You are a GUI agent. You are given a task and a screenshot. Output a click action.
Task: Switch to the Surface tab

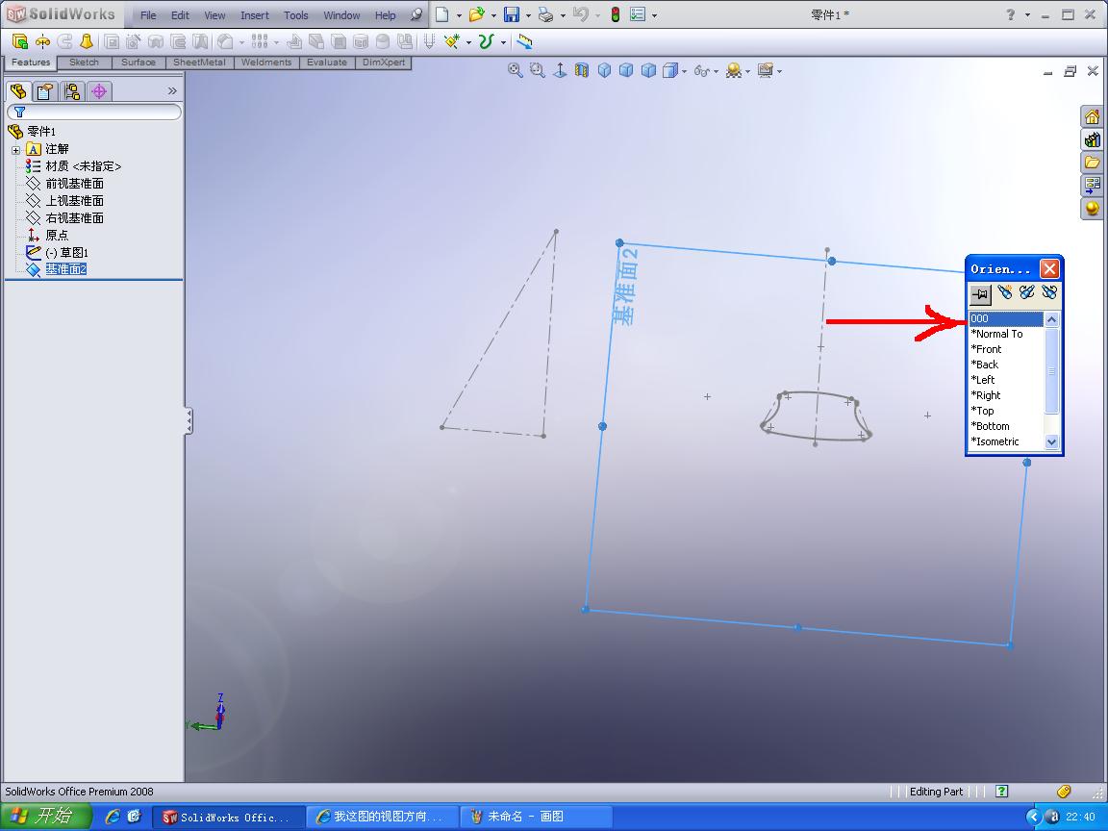click(x=138, y=63)
